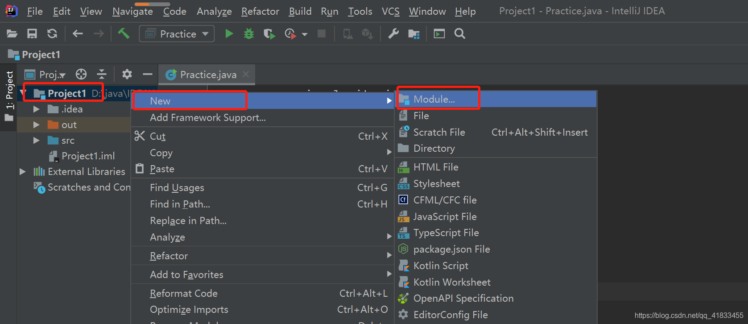
Task: Choose Stylesheet from New submenu
Action: 496,183
